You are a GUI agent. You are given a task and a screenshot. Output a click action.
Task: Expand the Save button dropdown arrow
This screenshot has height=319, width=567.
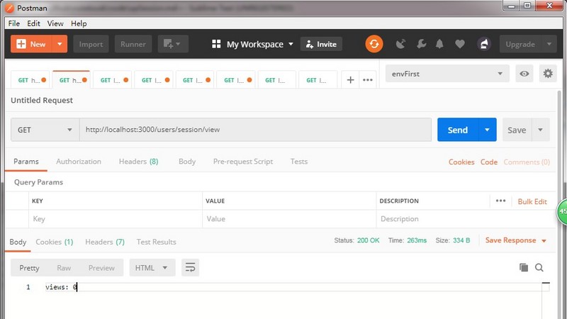pos(540,130)
